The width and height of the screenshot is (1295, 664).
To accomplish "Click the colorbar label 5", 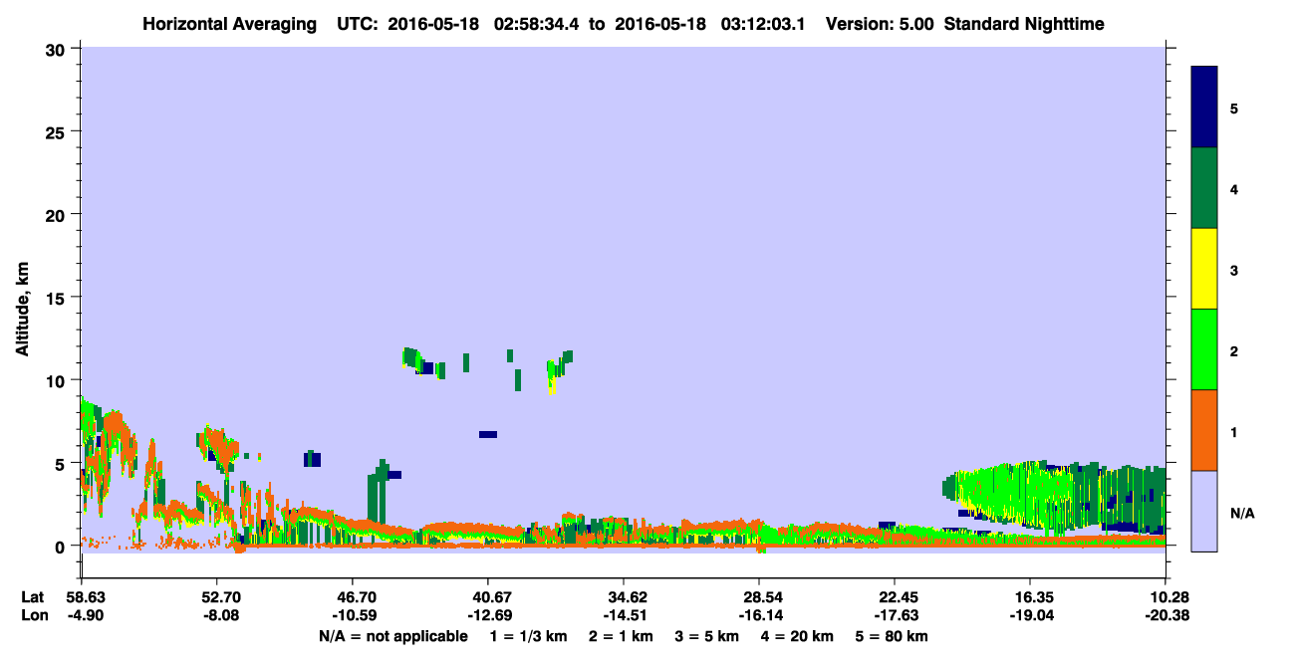I will click(1234, 108).
